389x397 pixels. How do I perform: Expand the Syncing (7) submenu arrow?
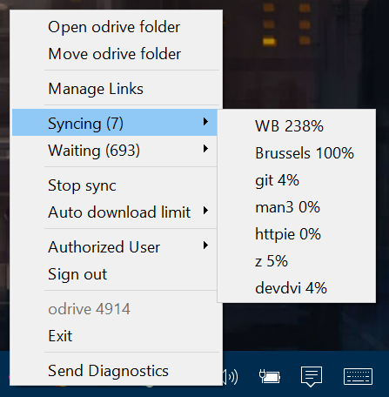tap(205, 122)
